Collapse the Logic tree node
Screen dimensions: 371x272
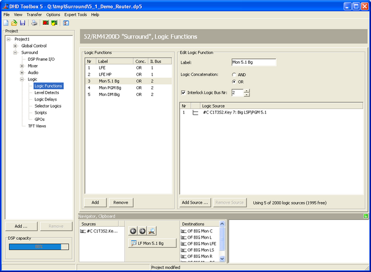point(22,79)
